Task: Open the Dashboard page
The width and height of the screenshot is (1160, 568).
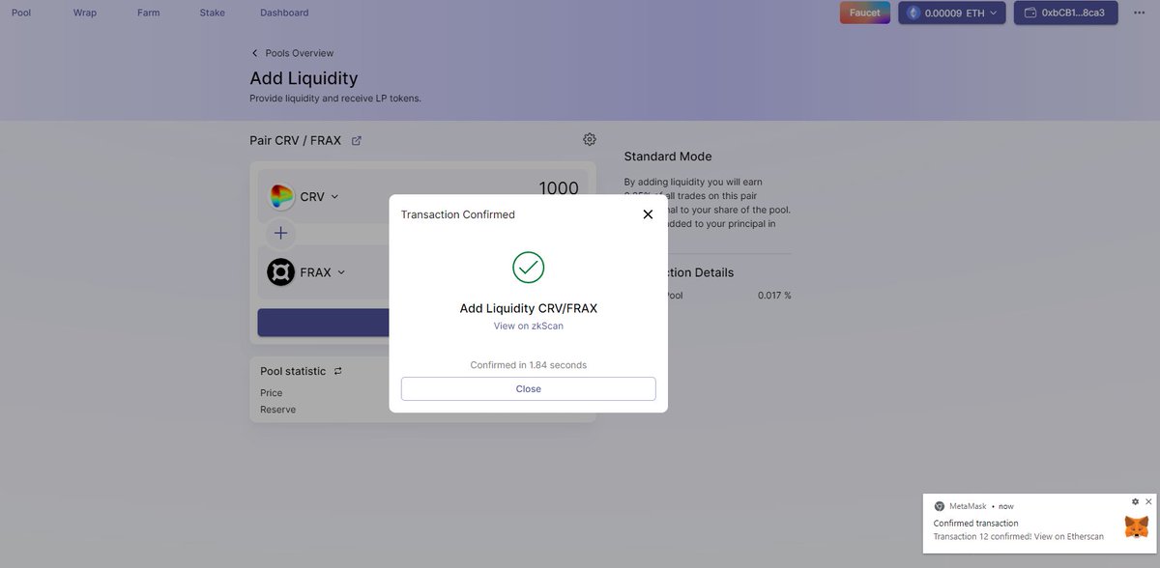Action: click(284, 13)
